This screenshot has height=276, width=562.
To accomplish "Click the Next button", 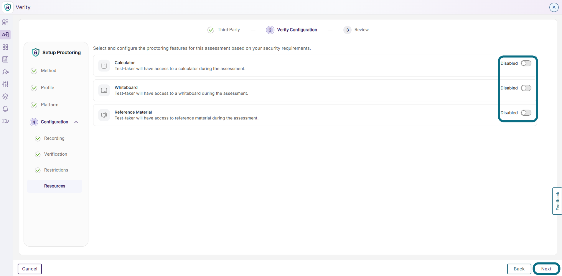I will pyautogui.click(x=546, y=269).
